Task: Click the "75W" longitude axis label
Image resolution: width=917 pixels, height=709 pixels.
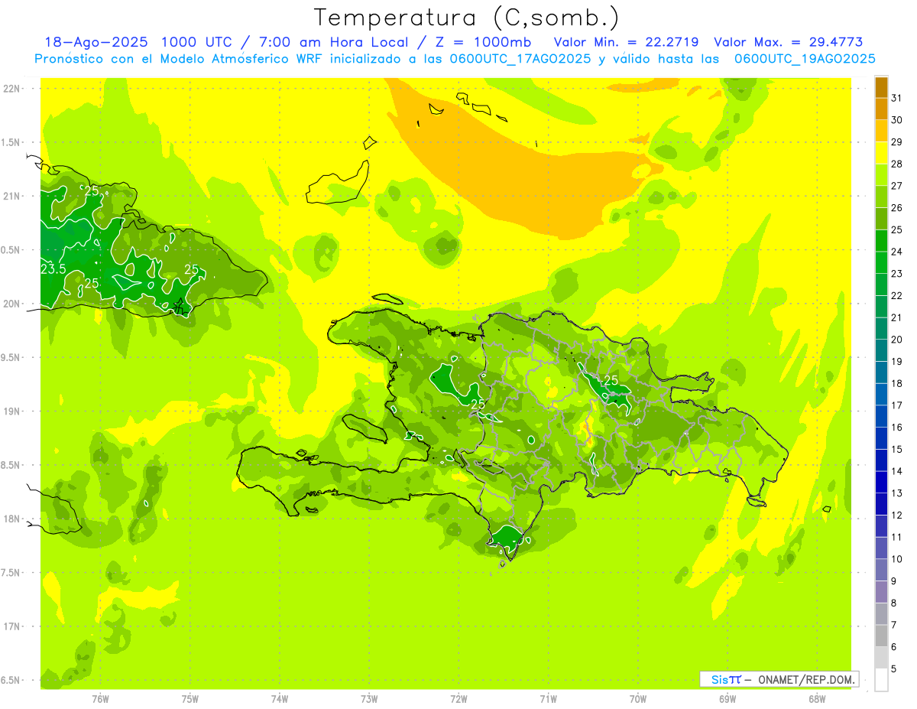Action: 190,699
